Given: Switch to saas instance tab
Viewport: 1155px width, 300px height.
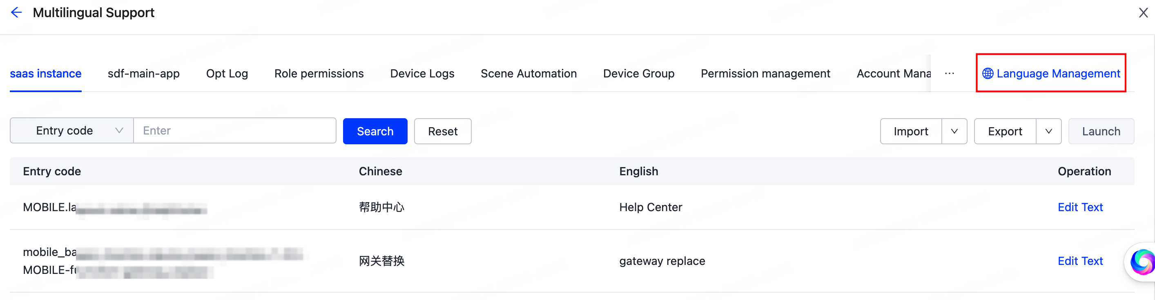Looking at the screenshot, I should point(46,73).
